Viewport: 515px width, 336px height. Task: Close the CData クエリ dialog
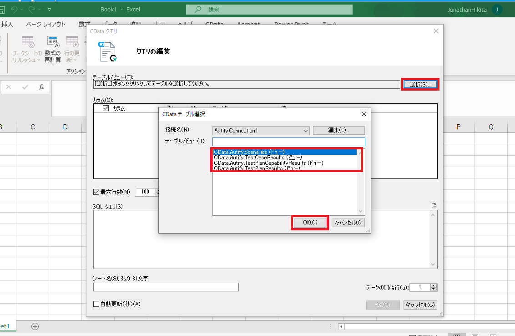[436, 31]
